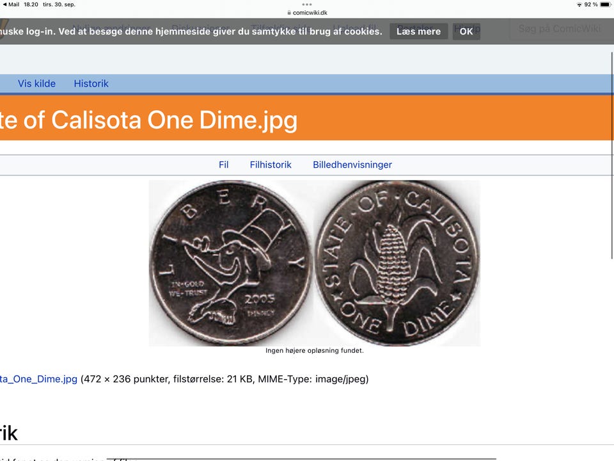Jump to the Fil section link
614x461 pixels.
pos(224,165)
